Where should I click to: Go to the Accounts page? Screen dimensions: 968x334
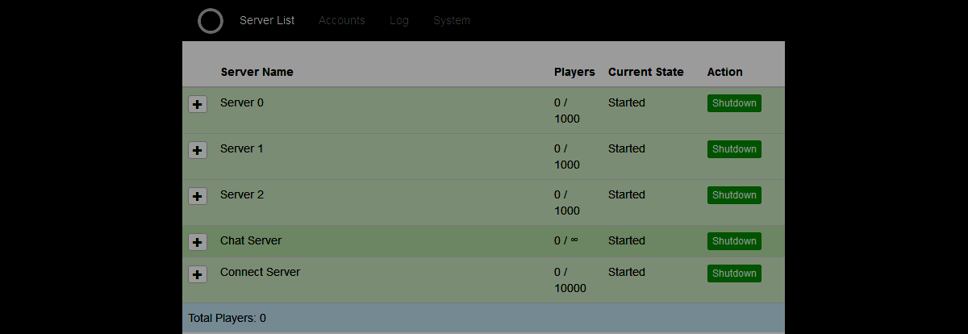coord(342,20)
